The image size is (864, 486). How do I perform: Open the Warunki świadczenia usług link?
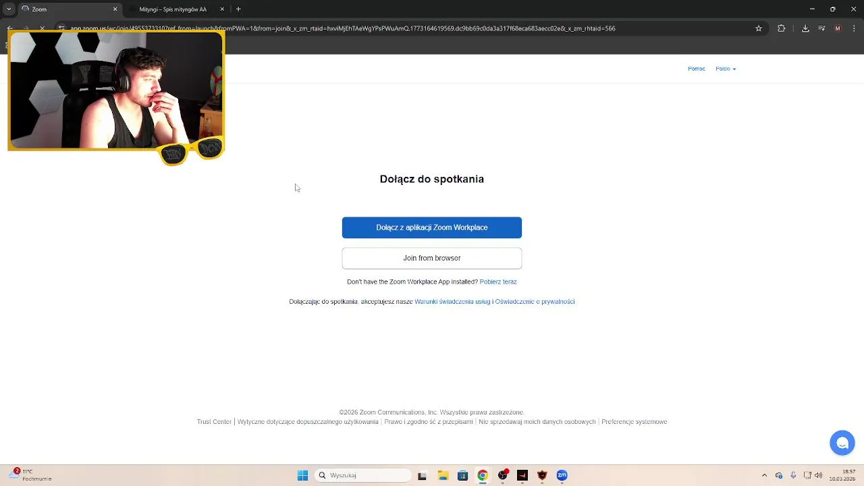coord(452,302)
